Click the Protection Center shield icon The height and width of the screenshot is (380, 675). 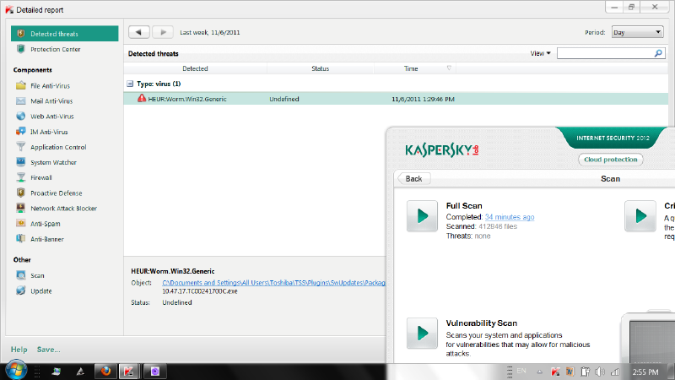pyautogui.click(x=20, y=49)
